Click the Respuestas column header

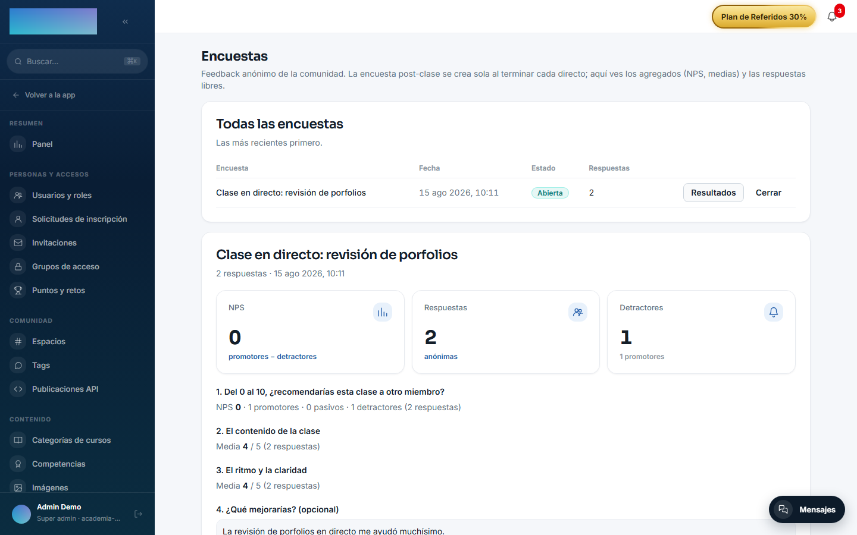[609, 168]
